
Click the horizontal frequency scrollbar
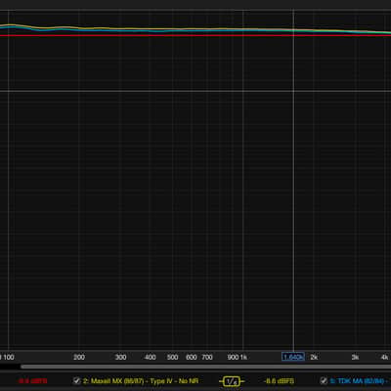coord(205,367)
